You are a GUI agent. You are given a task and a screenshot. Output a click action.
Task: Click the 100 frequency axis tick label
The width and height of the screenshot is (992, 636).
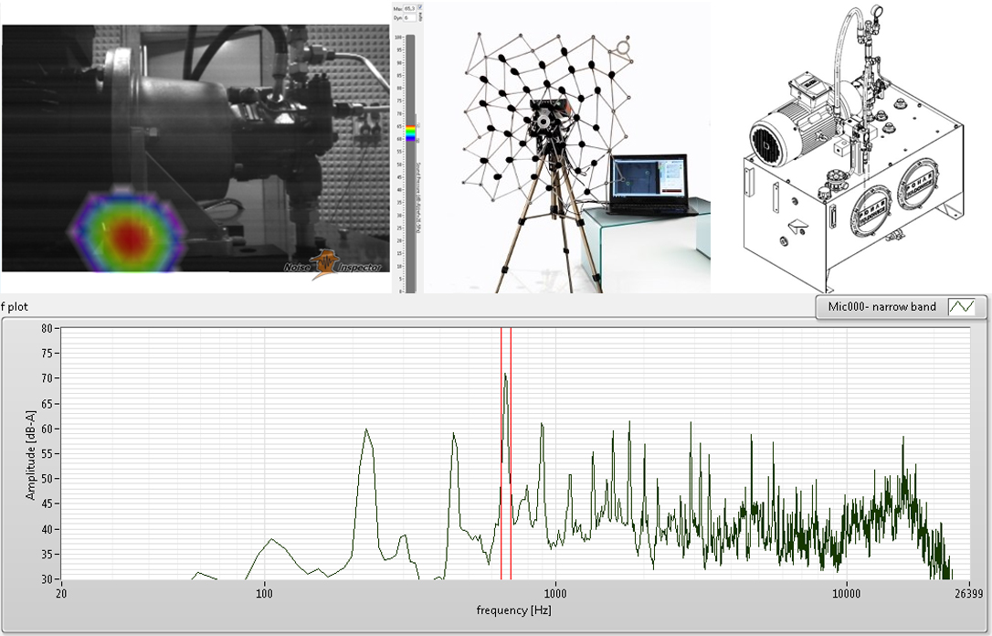(264, 594)
